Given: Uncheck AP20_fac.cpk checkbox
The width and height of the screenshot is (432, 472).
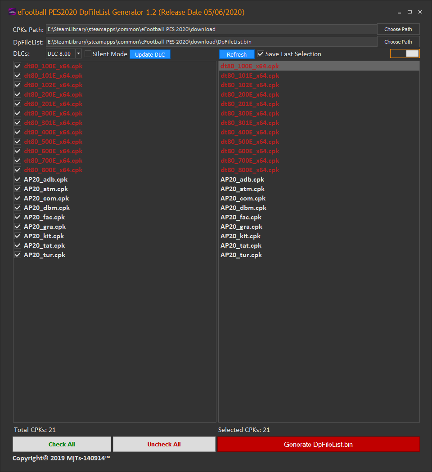Looking at the screenshot, I should pyautogui.click(x=18, y=217).
